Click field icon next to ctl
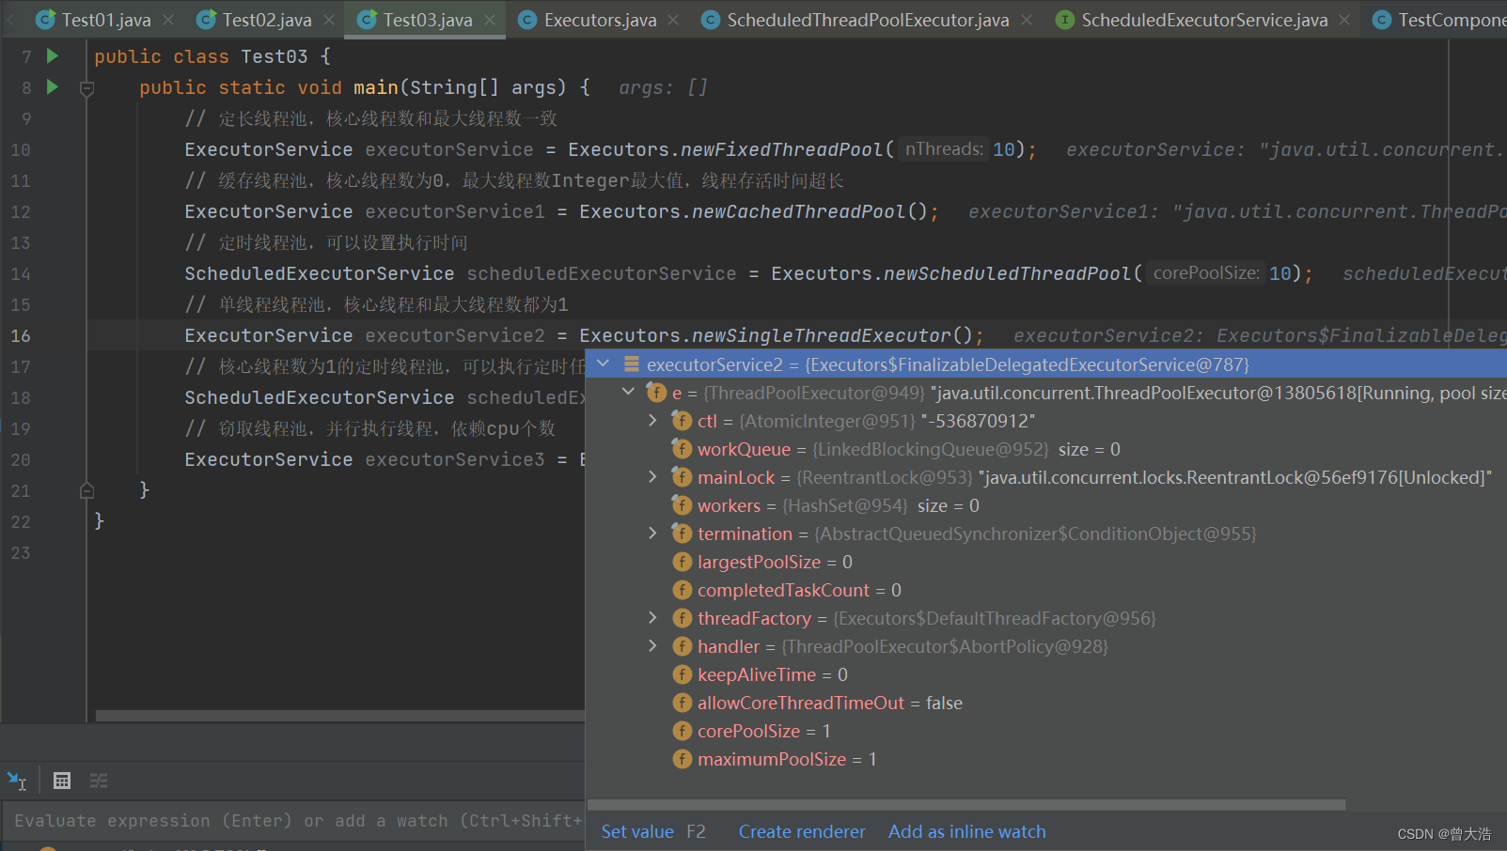This screenshot has width=1507, height=851. click(x=683, y=421)
